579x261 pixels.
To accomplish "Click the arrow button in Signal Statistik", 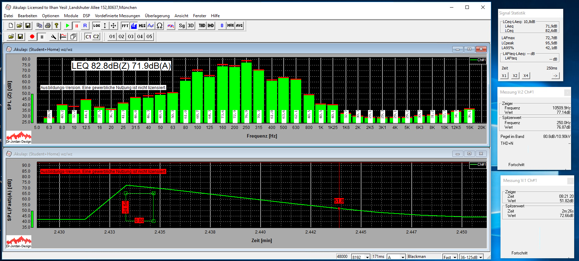I will click(555, 76).
